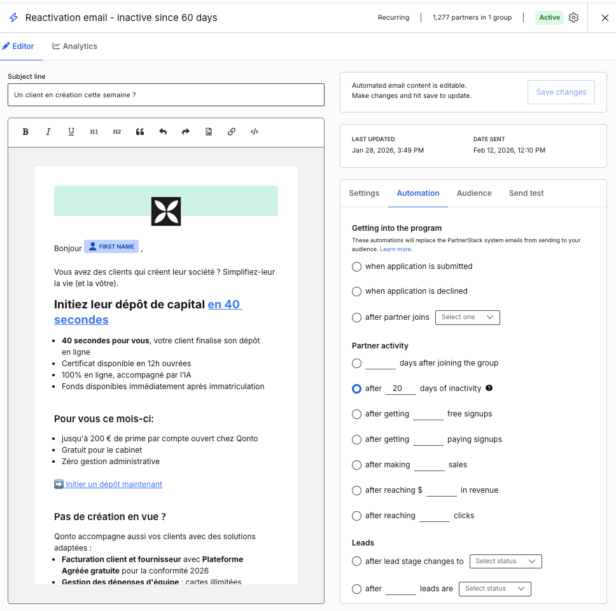This screenshot has height=611, width=616.
Task: Select 'after partner joins' radio
Action: 357,317
